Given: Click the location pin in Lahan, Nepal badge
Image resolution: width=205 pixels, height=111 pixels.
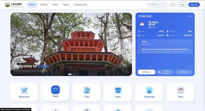Looking at the screenshot, I should 140,16.
